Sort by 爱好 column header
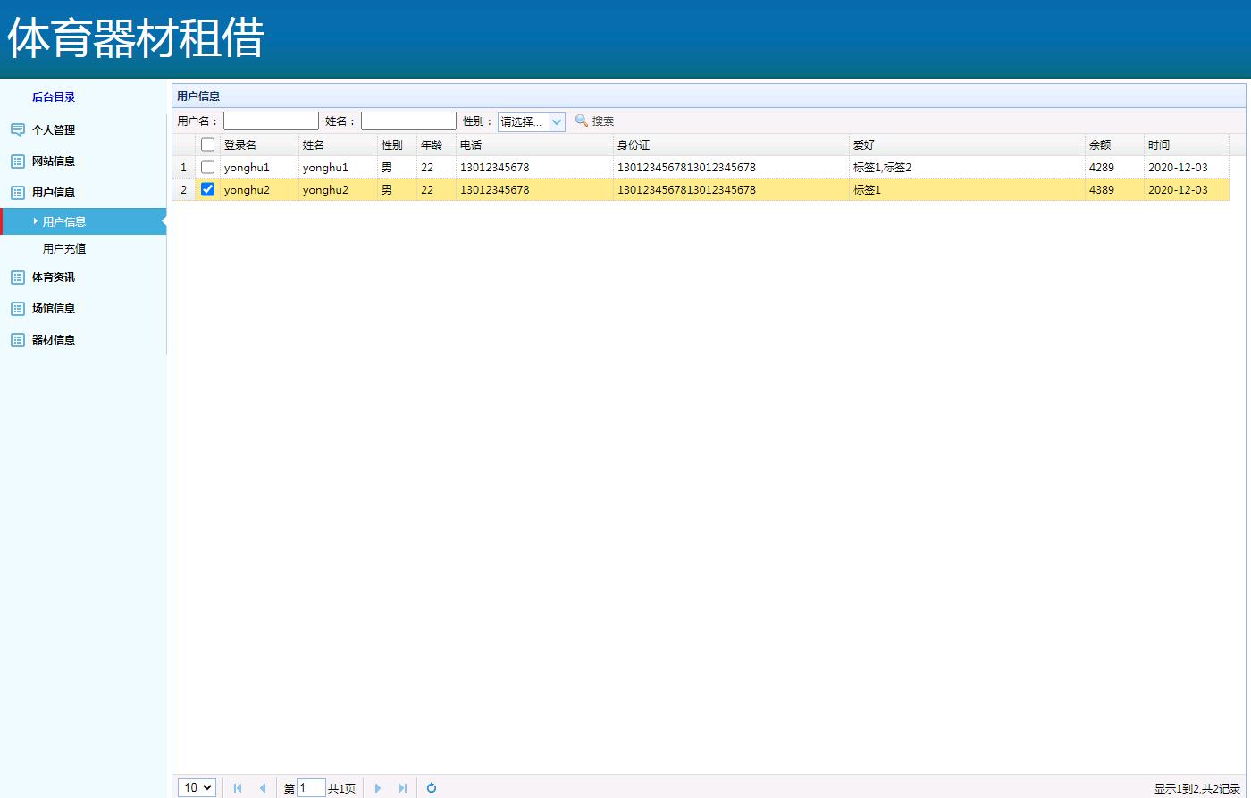The height and width of the screenshot is (798, 1251). (967, 145)
